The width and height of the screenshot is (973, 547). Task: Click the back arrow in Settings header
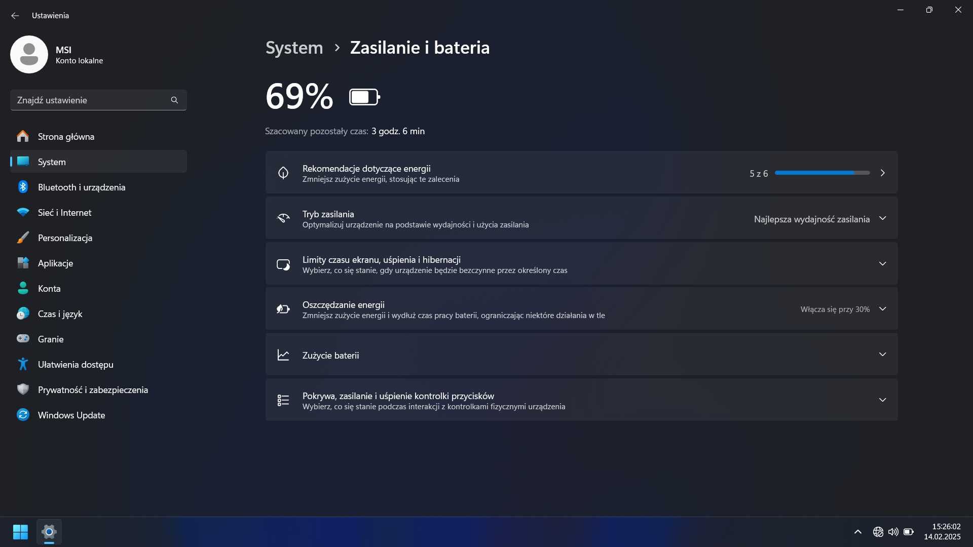point(15,16)
